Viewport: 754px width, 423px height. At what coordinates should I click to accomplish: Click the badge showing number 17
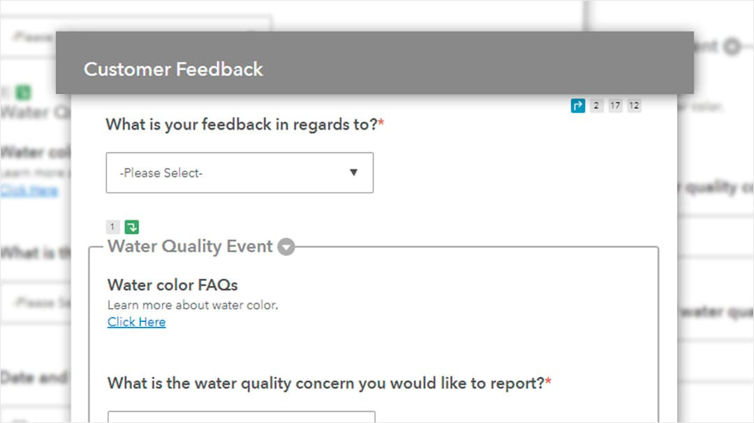[615, 105]
